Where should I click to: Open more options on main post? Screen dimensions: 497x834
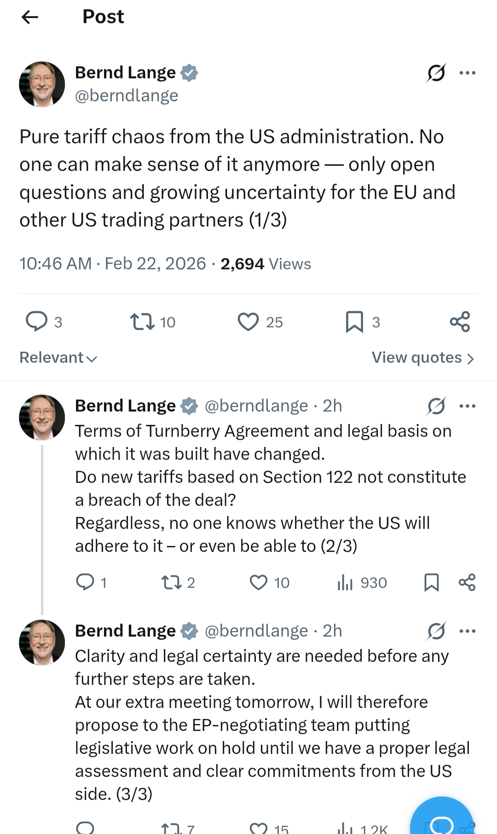(x=468, y=73)
